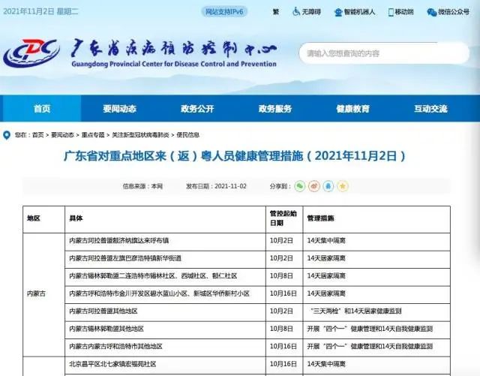Share to QZone via yellow star icon

point(343,186)
